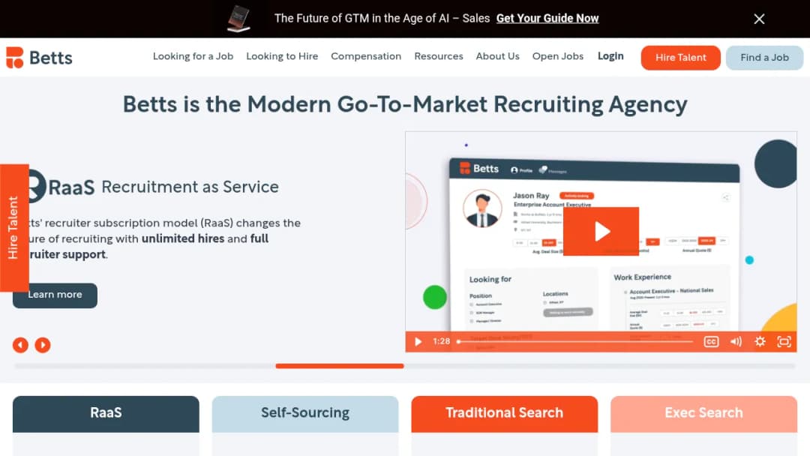Toggle closed captions on the video

(711, 341)
